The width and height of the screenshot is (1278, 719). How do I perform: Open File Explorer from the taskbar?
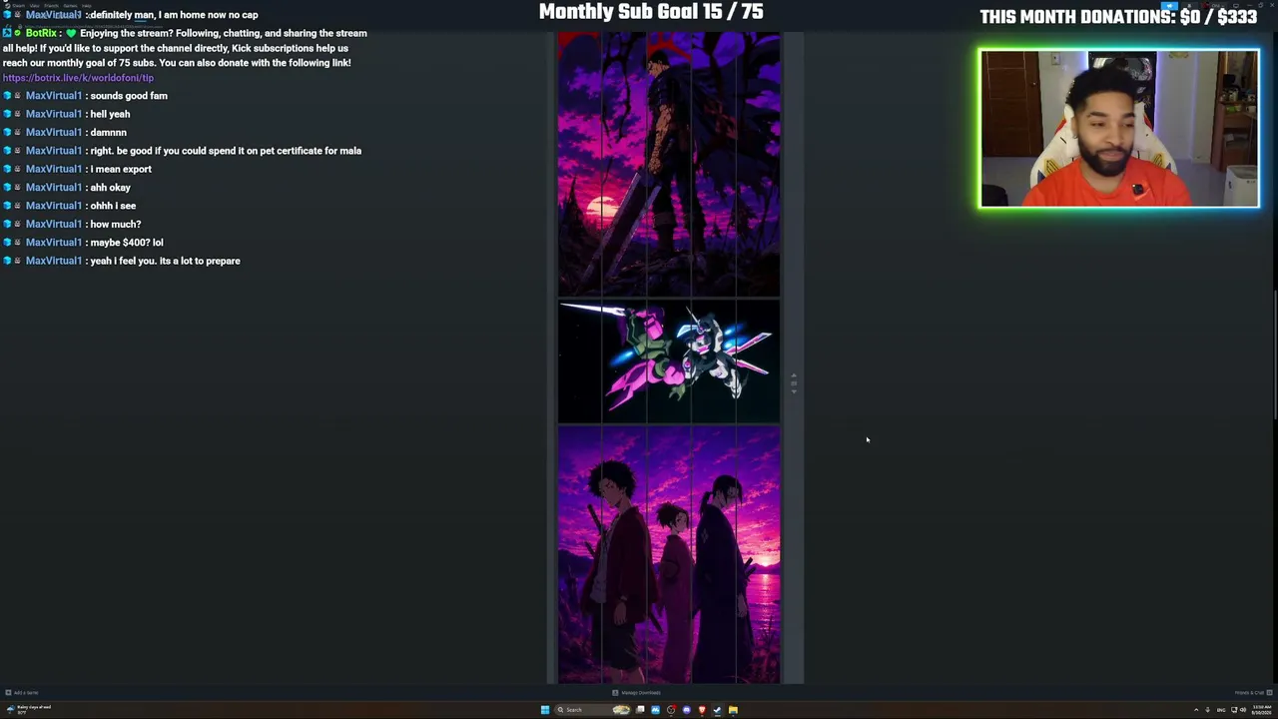(733, 710)
